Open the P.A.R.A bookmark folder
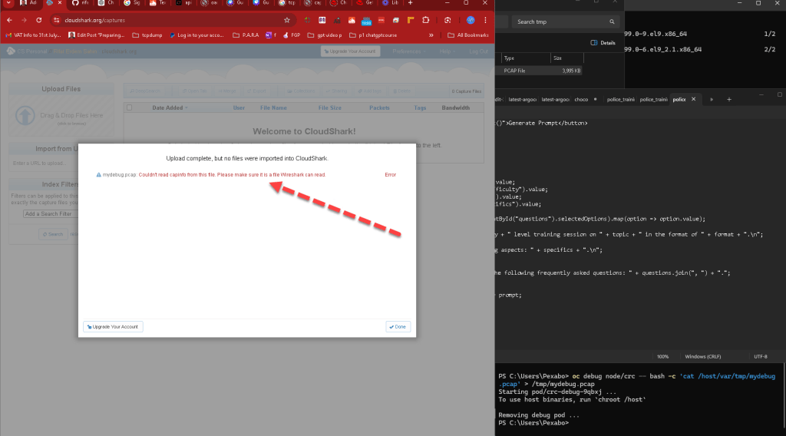The width and height of the screenshot is (786, 436). 246,35
